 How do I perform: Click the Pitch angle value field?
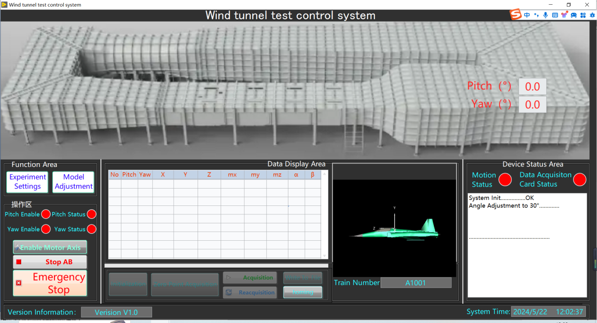pos(532,87)
